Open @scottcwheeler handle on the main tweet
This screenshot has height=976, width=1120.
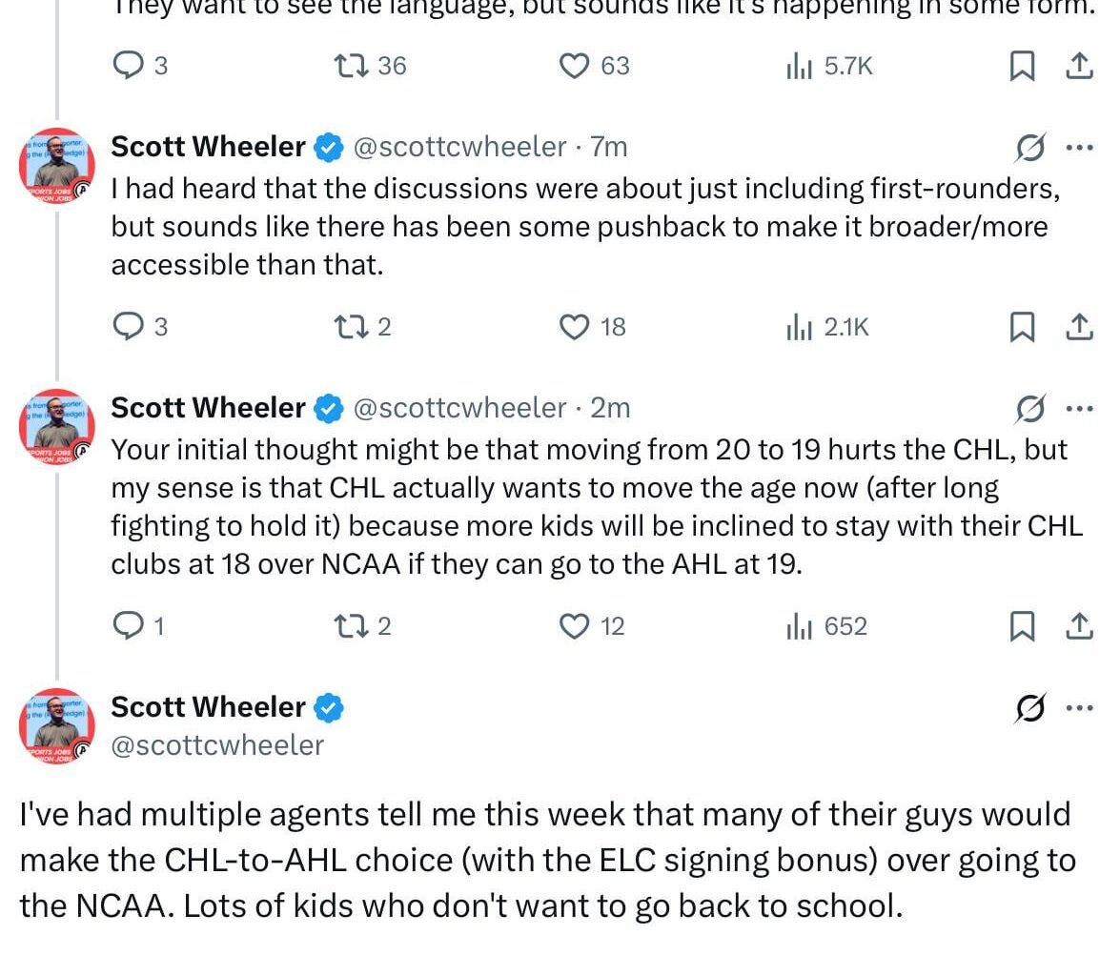(x=217, y=744)
